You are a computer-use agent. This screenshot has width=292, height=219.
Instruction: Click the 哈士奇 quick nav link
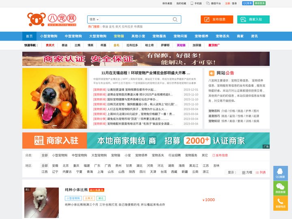coord(149,45)
